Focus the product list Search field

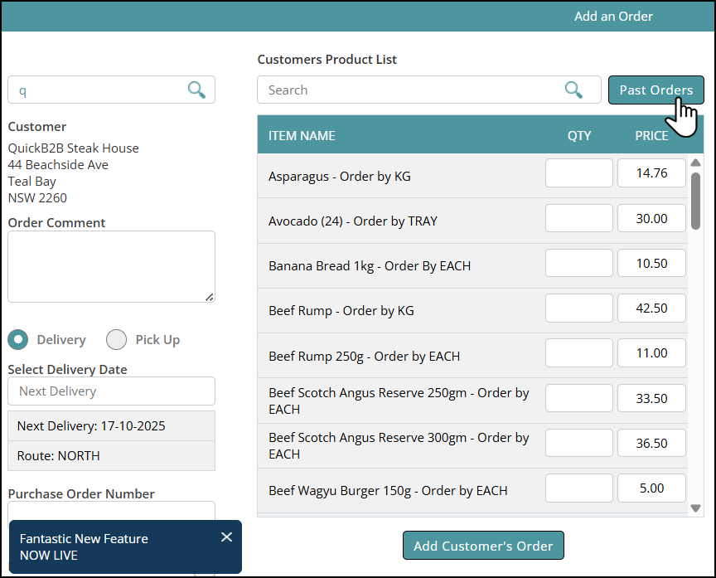(x=410, y=90)
